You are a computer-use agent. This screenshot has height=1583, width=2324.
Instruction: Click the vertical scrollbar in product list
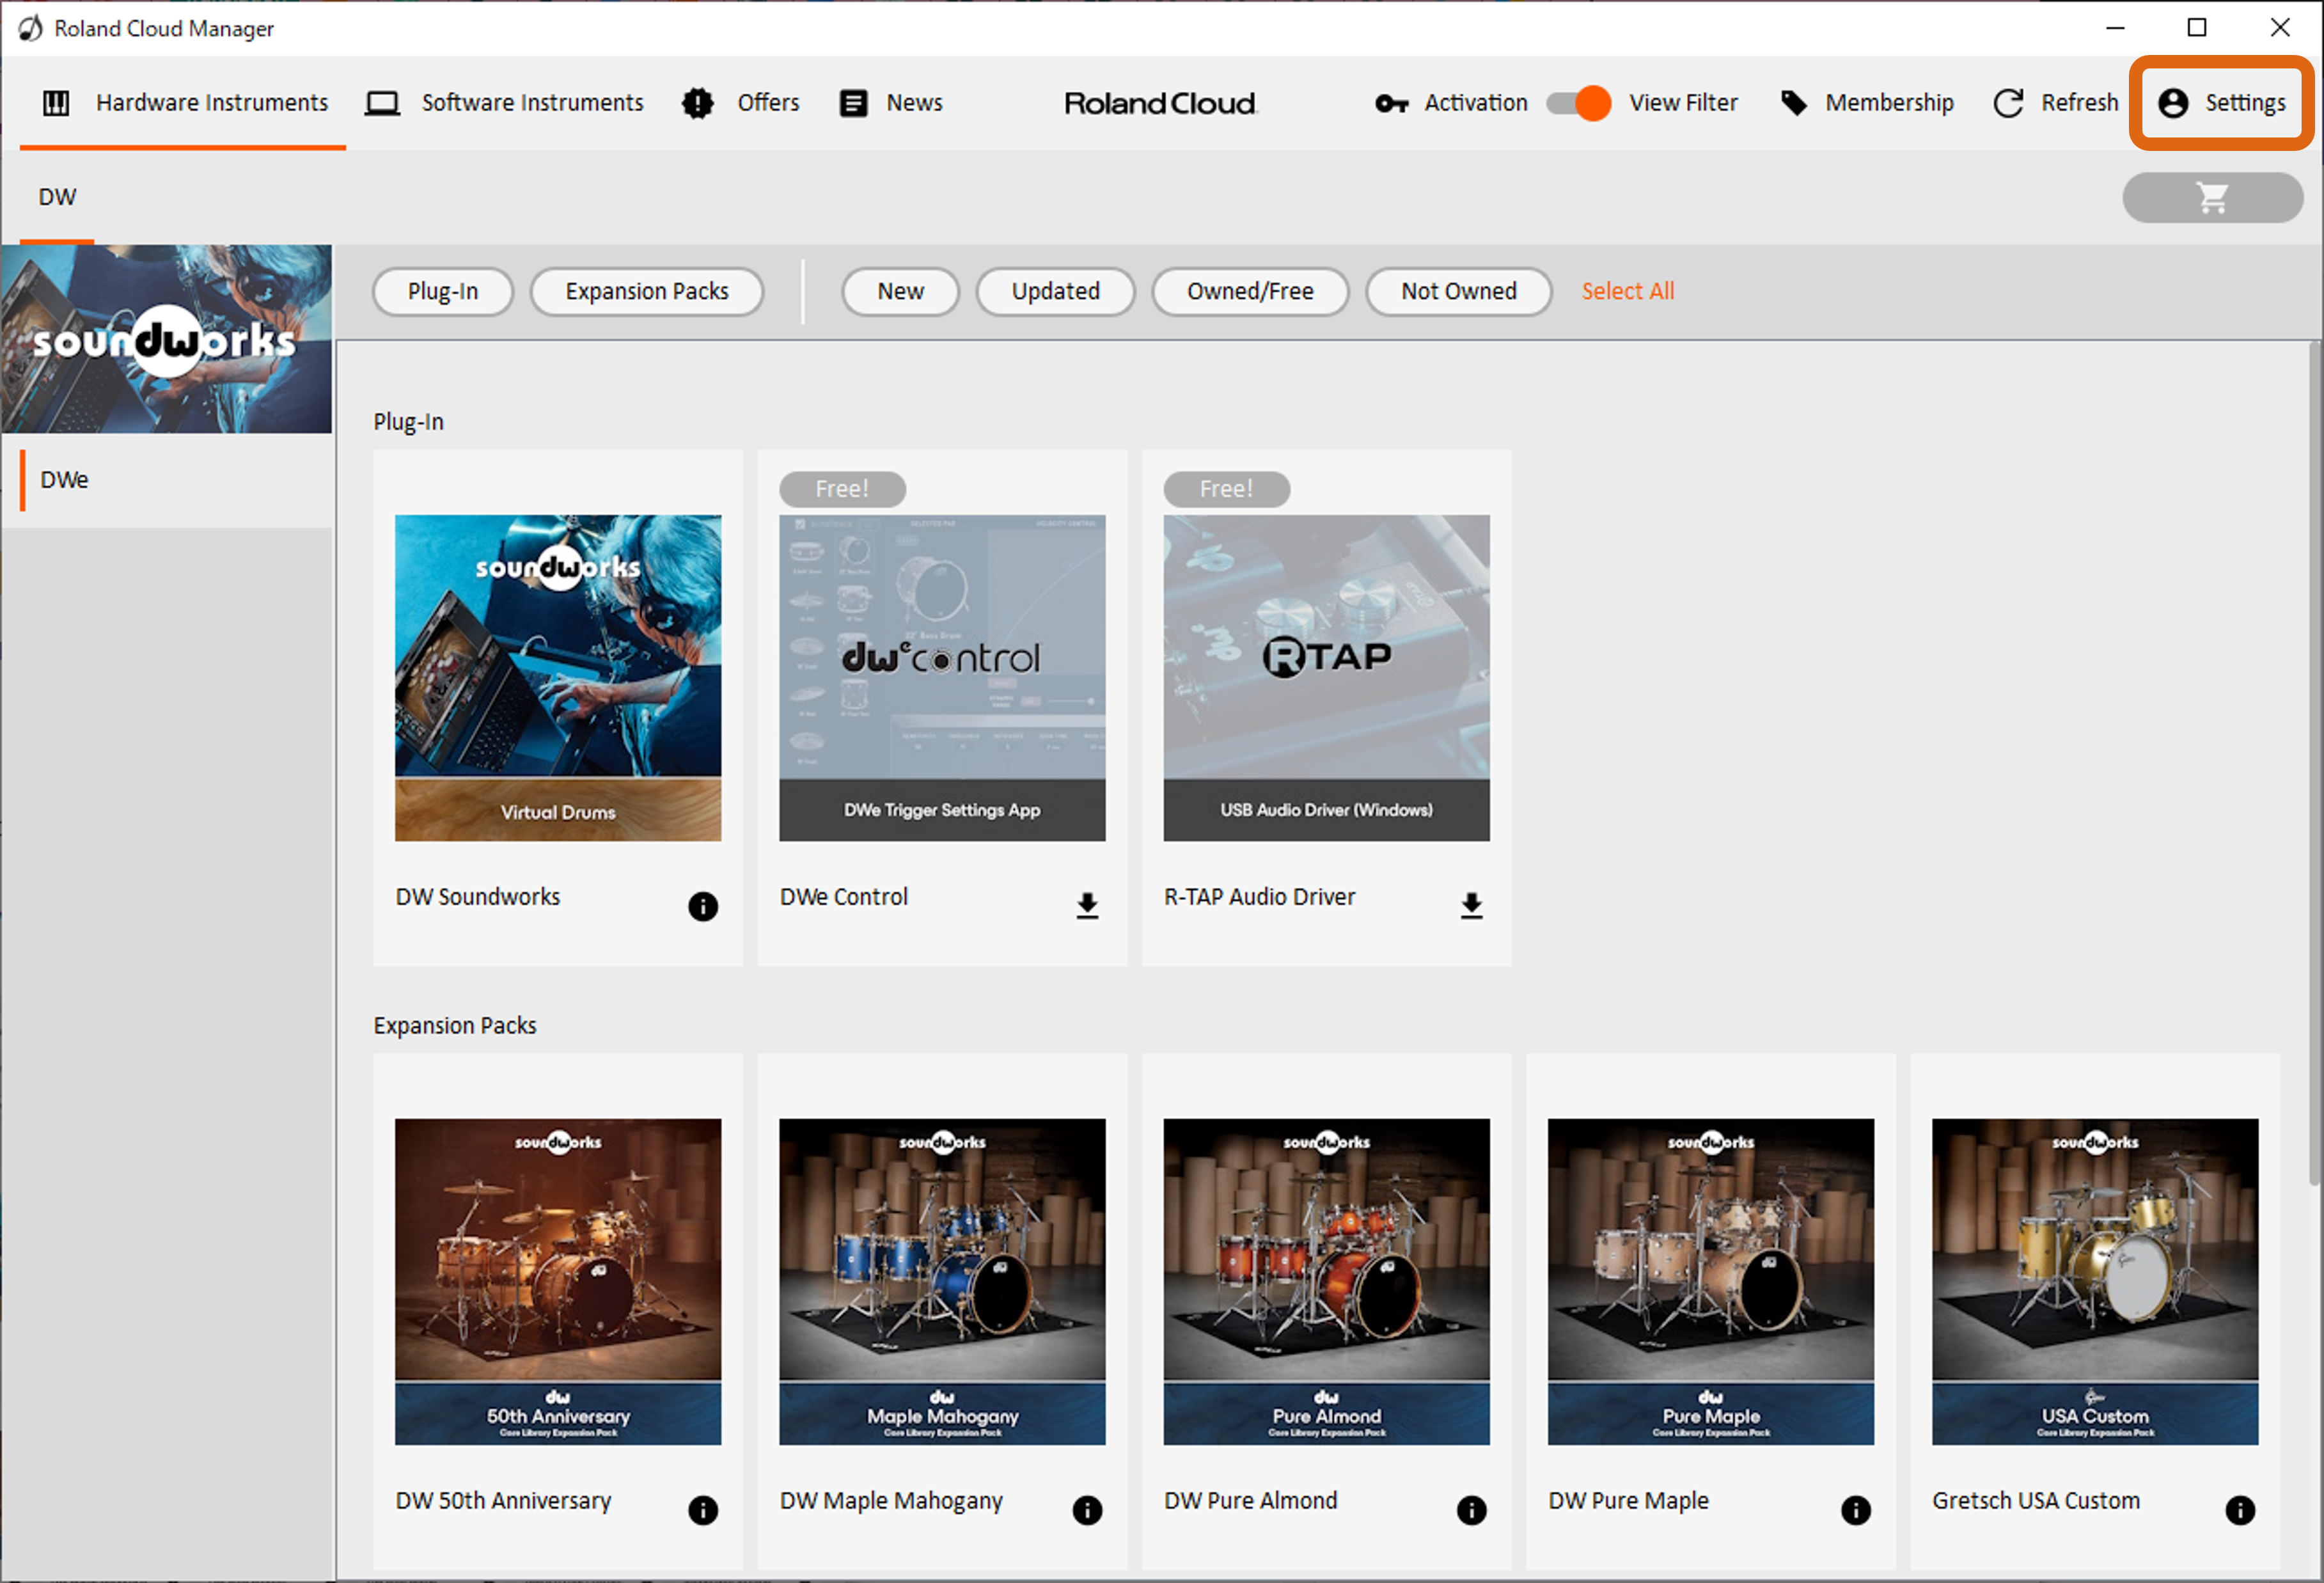tap(2315, 765)
